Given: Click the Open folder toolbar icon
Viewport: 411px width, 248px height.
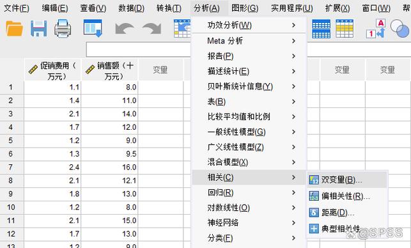Looking at the screenshot, I should [15, 28].
